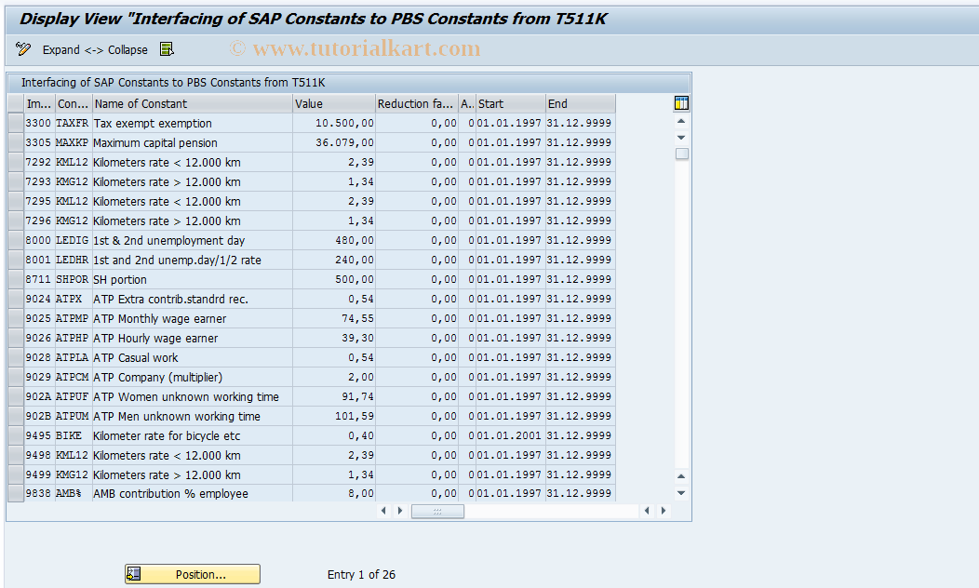The width and height of the screenshot is (979, 588).
Task: Click the display/change toggle pencil icon
Action: coord(23,49)
